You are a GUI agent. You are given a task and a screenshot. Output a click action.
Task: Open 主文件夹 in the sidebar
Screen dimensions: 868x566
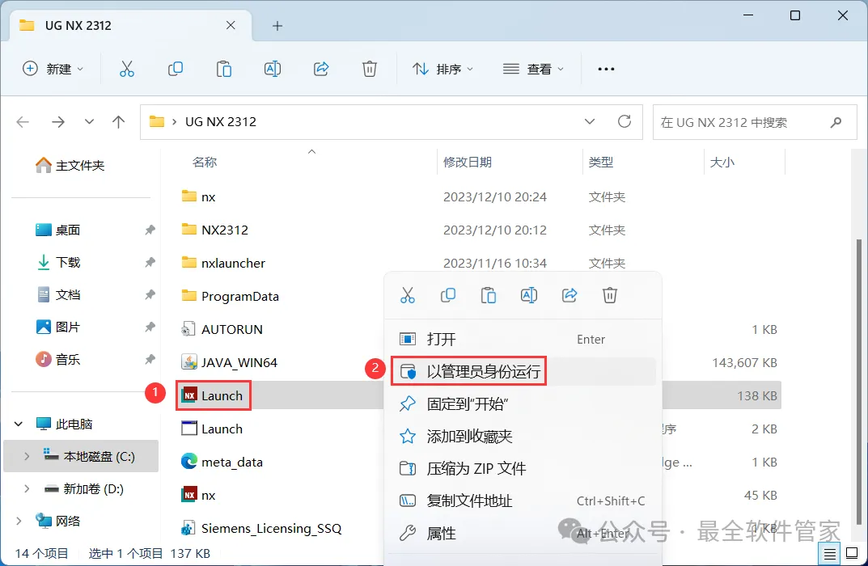coord(70,165)
